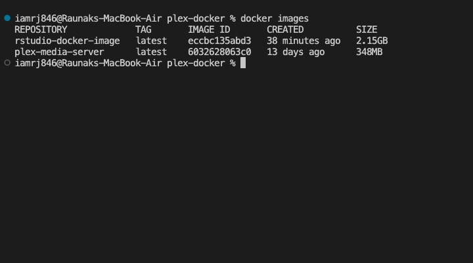Select the plex-media-server repository name

59,52
